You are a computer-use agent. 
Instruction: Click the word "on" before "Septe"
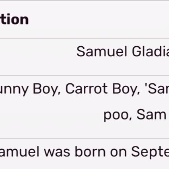[118, 153]
